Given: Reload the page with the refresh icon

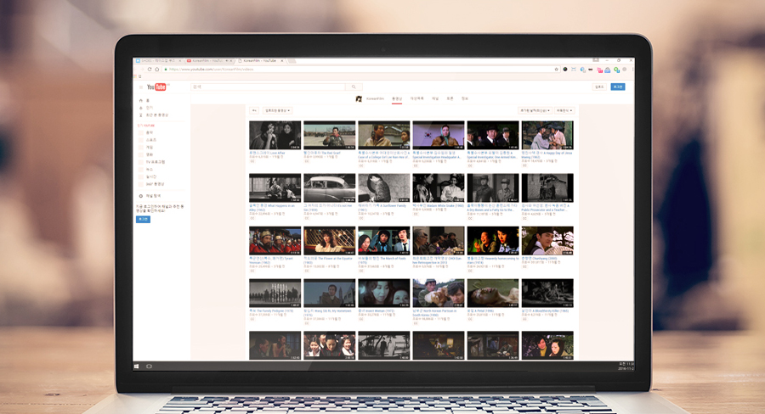Looking at the screenshot, I should point(150,70).
